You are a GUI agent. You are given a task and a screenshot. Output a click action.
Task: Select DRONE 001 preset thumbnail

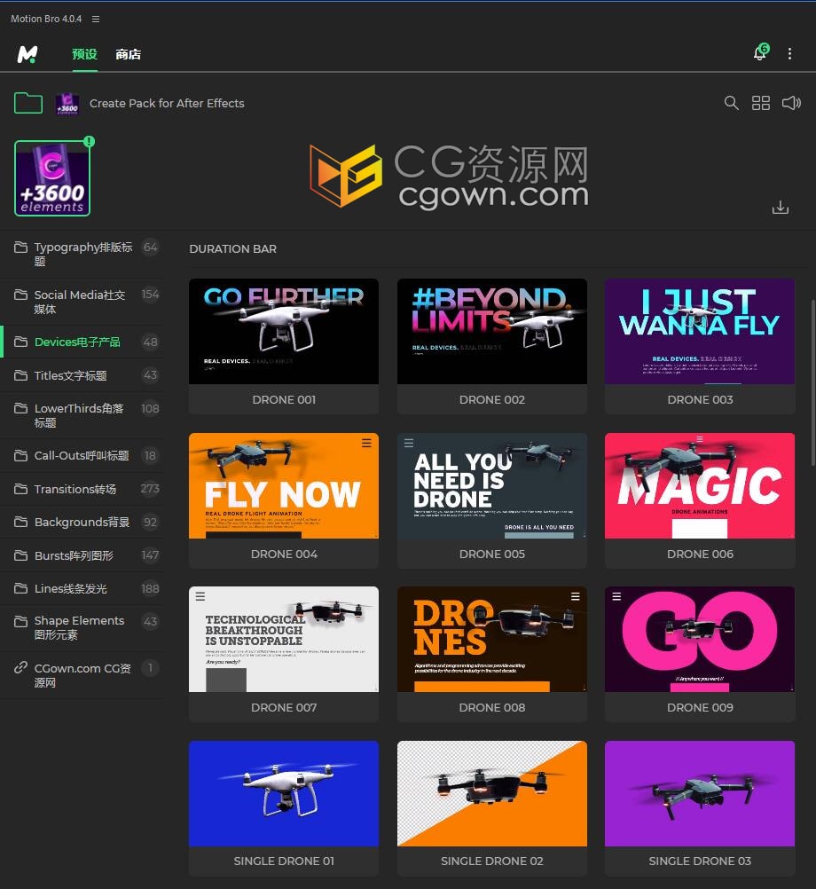(284, 331)
